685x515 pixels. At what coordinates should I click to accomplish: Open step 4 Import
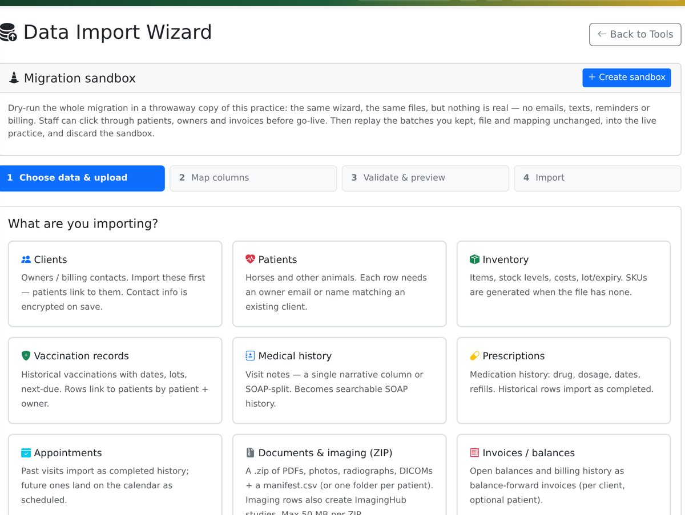(598, 178)
